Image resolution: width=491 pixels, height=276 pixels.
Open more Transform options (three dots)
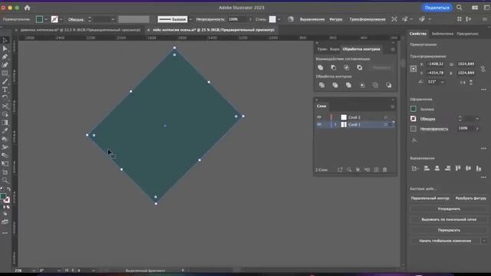[x=483, y=90]
